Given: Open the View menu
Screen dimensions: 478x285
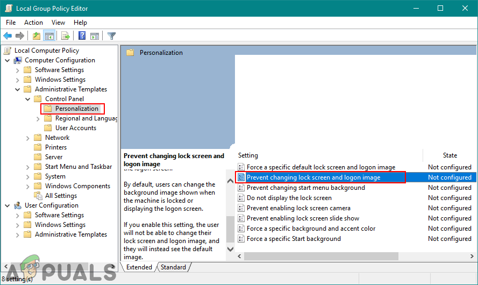Looking at the screenshot, I should [x=58, y=23].
